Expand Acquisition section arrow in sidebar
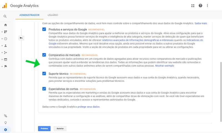This screenshot has width=222, height=133. tap(2, 53)
